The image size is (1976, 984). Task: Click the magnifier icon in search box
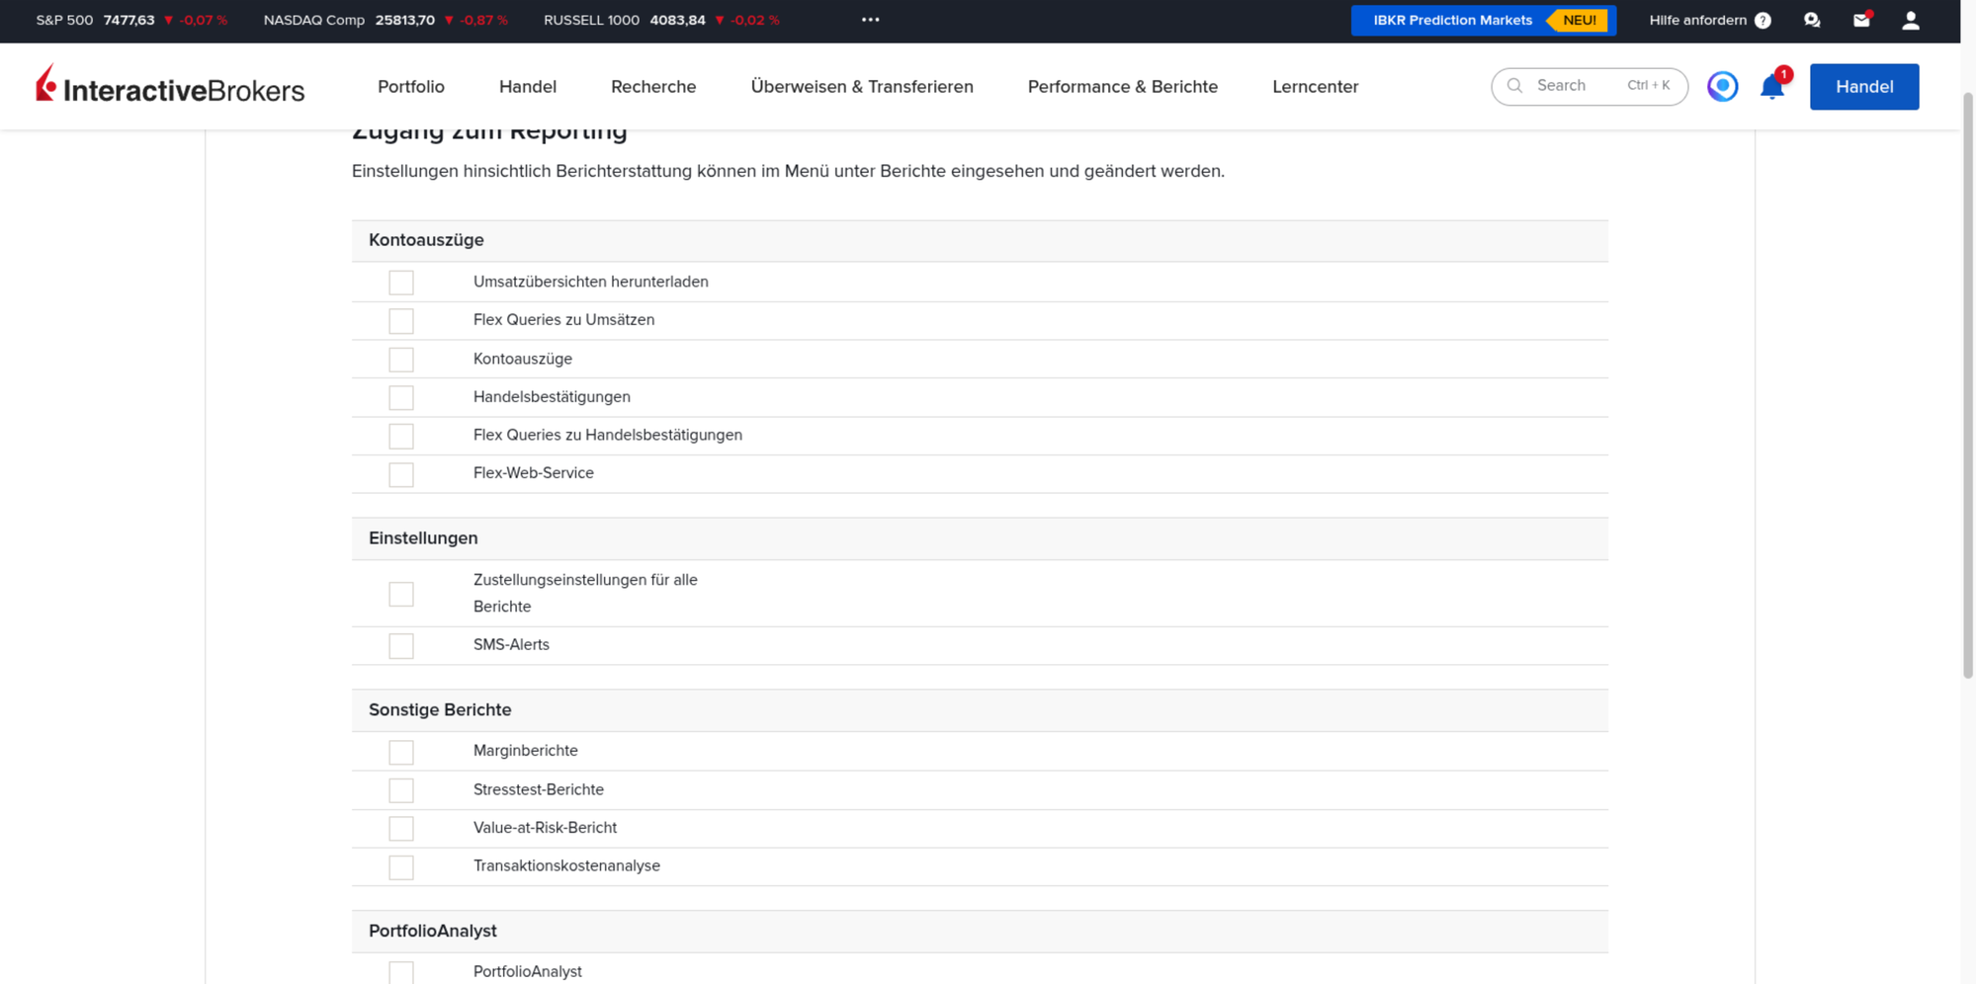click(1514, 86)
